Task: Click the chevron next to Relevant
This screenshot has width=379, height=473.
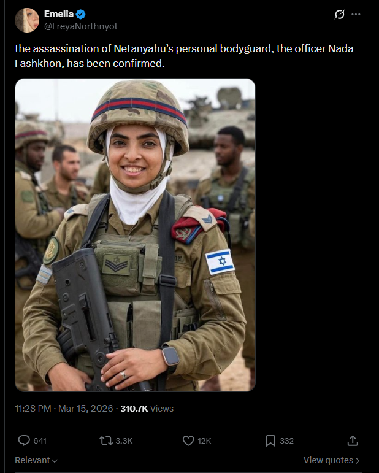Action: tap(55, 461)
